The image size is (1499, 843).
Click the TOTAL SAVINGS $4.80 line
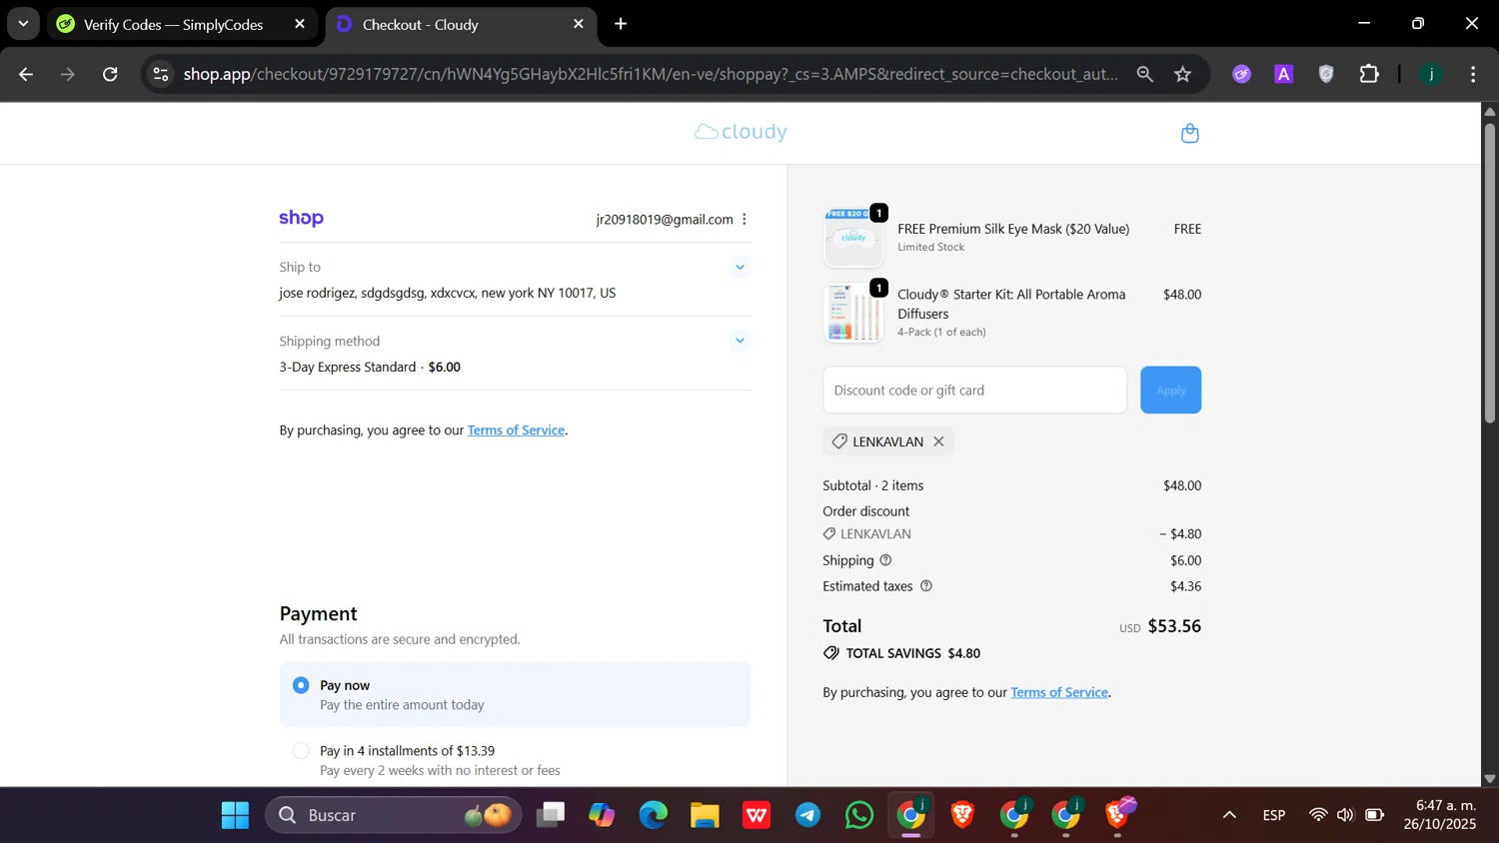click(901, 653)
